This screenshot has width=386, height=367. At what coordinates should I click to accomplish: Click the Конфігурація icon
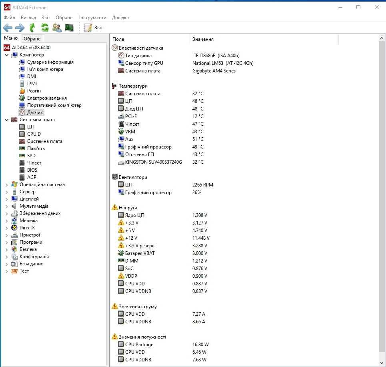click(14, 257)
